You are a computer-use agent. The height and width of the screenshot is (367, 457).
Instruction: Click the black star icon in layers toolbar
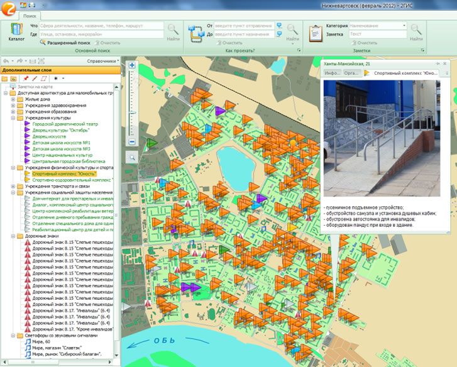point(56,79)
